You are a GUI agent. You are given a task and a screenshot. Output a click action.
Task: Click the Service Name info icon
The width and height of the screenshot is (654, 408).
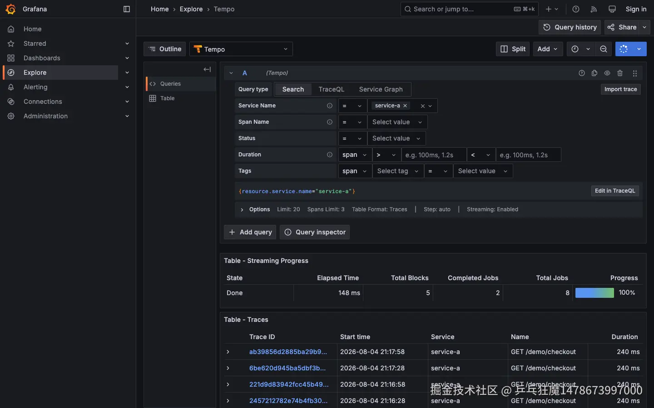330,106
